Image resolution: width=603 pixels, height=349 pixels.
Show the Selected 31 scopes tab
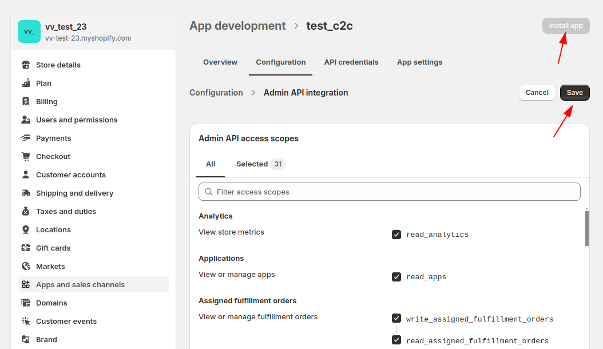point(261,164)
